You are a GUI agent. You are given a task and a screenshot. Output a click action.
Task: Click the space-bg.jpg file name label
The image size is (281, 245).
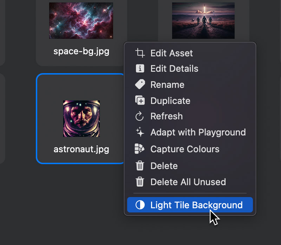pos(81,51)
